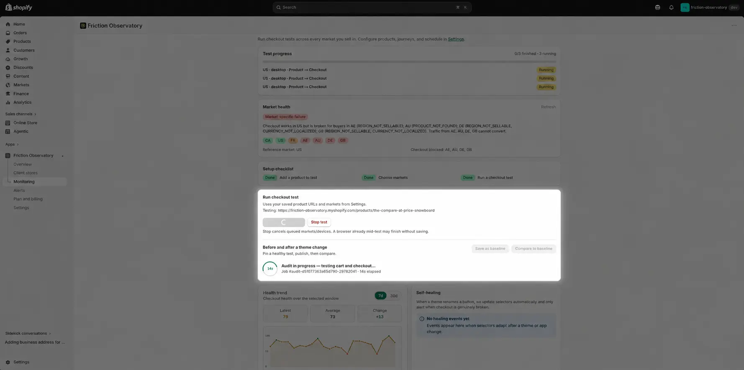Click the Agentic channel icon
This screenshot has height=370, width=744.
(8, 131)
